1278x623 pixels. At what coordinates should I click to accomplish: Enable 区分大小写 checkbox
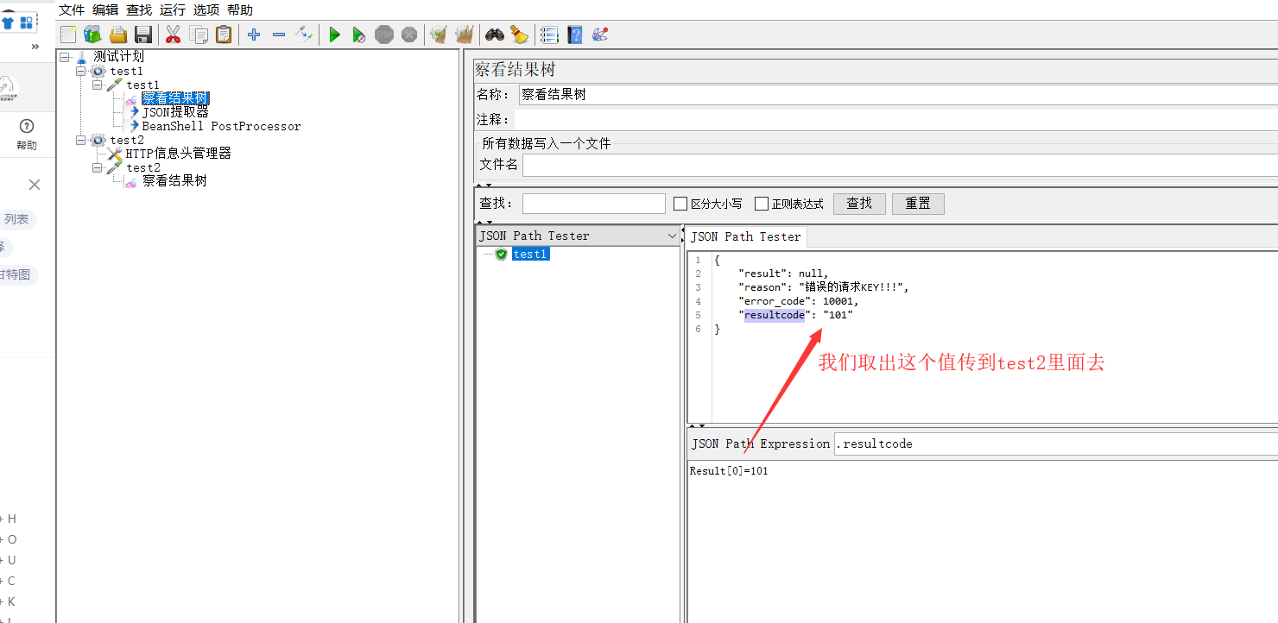coord(680,204)
